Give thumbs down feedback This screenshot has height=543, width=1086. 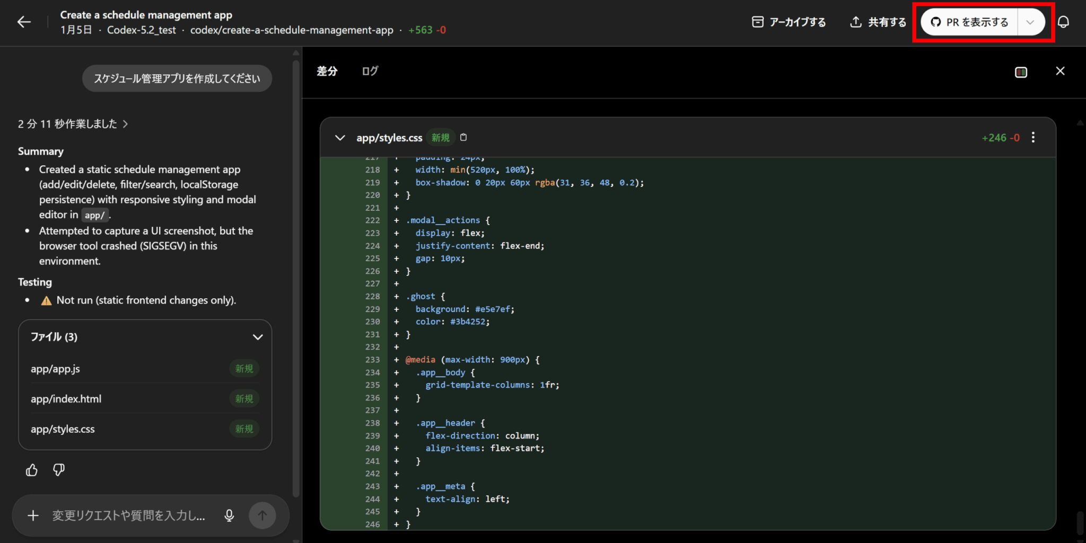[59, 470]
